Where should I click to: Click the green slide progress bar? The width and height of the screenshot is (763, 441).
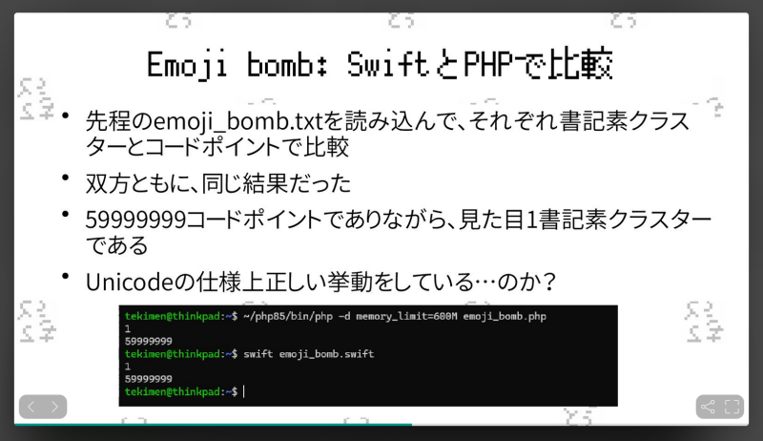click(210, 424)
